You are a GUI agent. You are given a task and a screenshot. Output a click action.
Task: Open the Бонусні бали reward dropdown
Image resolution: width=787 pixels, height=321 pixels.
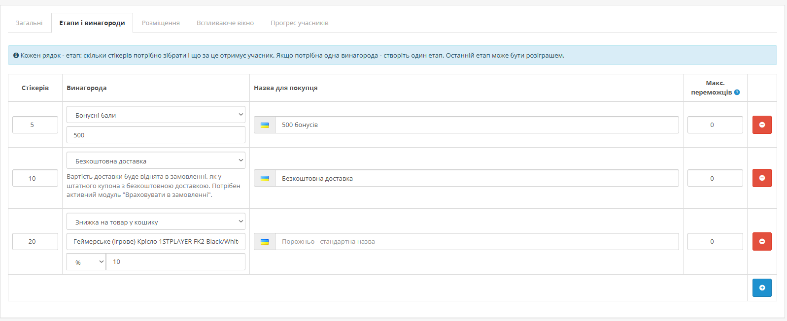156,115
